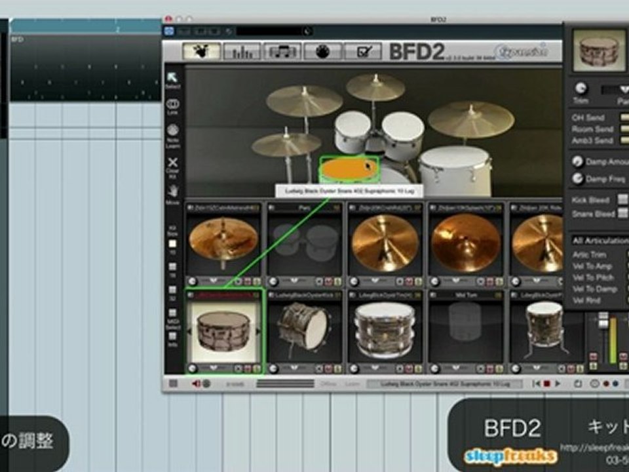Click the kick drum slot trim knob
Screen dimensions: 629x472
pos(274,368)
